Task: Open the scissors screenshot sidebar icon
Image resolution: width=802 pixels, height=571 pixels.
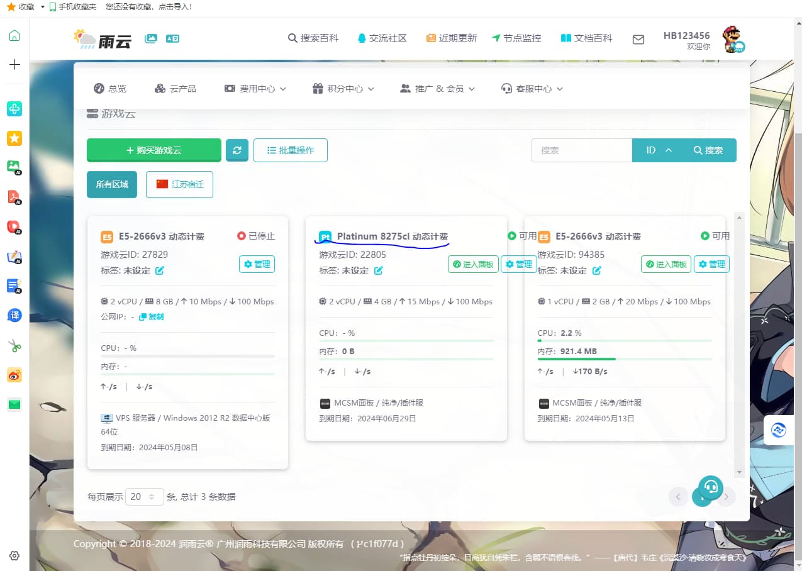Action: pos(14,345)
